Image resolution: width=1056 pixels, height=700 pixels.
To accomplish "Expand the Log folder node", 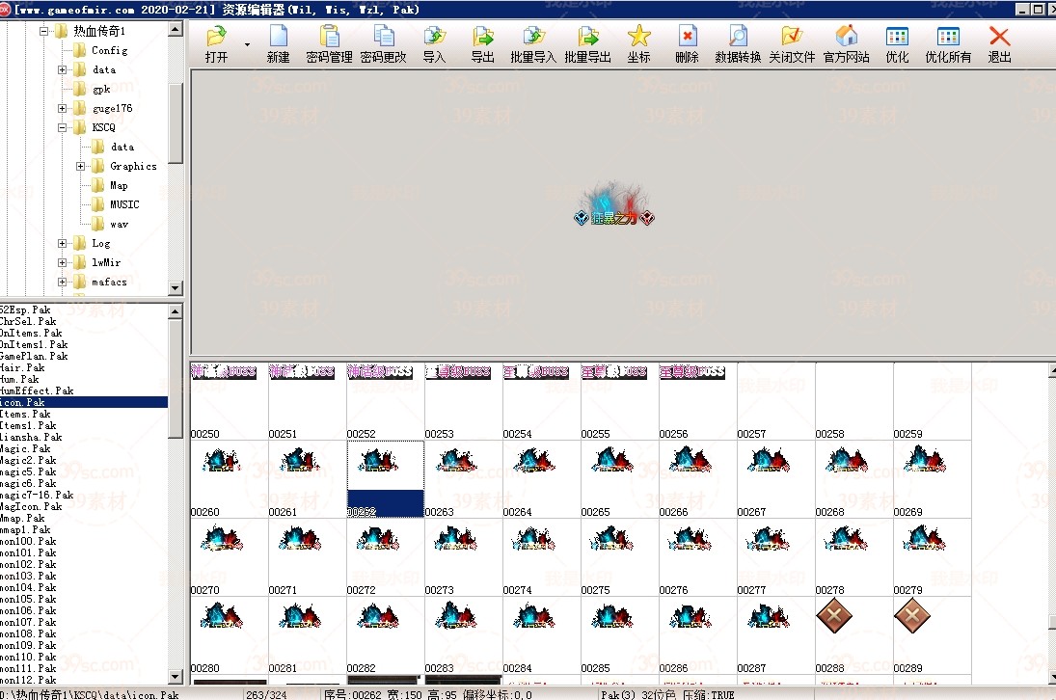I will (x=62, y=244).
